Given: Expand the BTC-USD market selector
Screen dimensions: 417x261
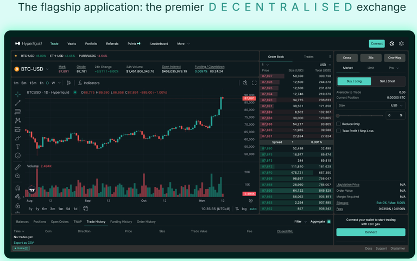Looking at the screenshot, I should click(47, 69).
